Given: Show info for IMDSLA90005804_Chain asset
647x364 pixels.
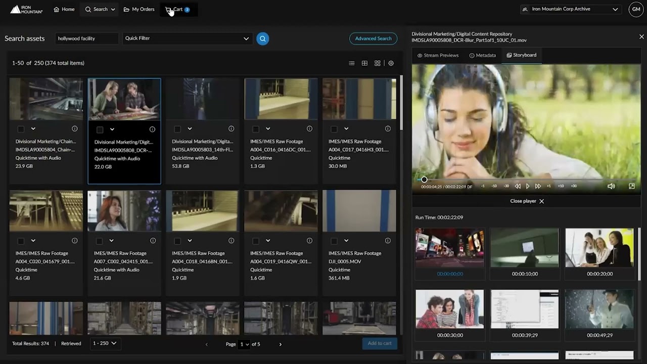Looking at the screenshot, I should click(x=75, y=129).
